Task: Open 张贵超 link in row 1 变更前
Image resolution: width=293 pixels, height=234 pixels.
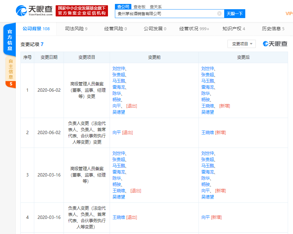Action: click(119, 75)
